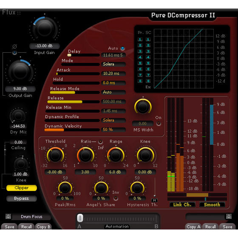This screenshot has width=238, height=238.
Task: Click the compression transfer curve display
Action: point(184,59)
